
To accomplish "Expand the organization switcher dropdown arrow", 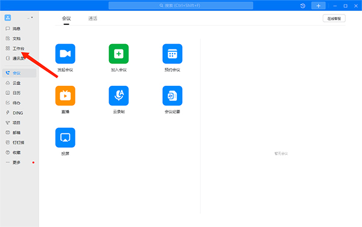I will pyautogui.click(x=32, y=18).
